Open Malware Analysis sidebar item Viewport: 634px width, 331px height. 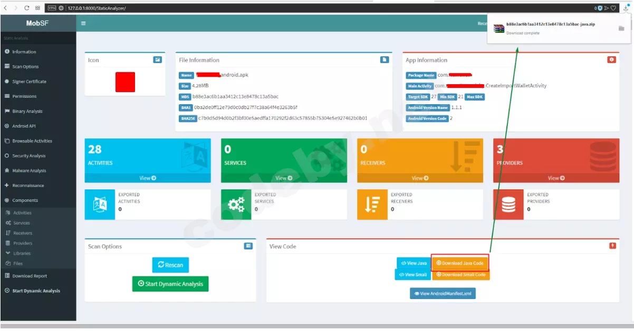[38, 170]
